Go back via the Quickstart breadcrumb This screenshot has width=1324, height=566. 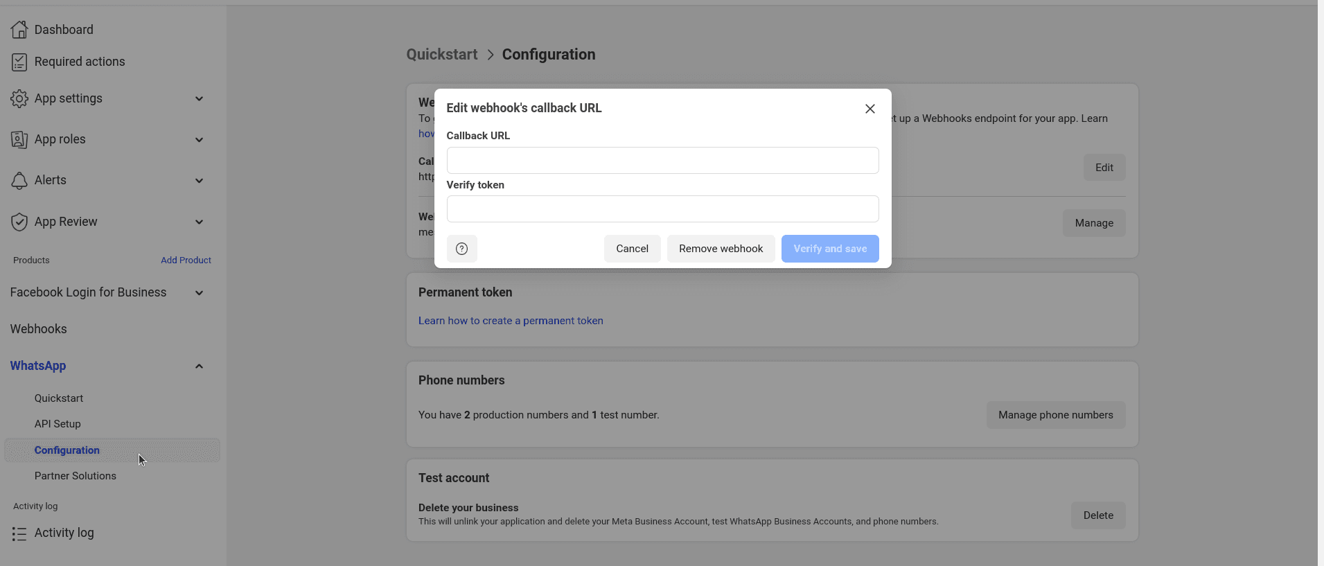[x=441, y=54]
